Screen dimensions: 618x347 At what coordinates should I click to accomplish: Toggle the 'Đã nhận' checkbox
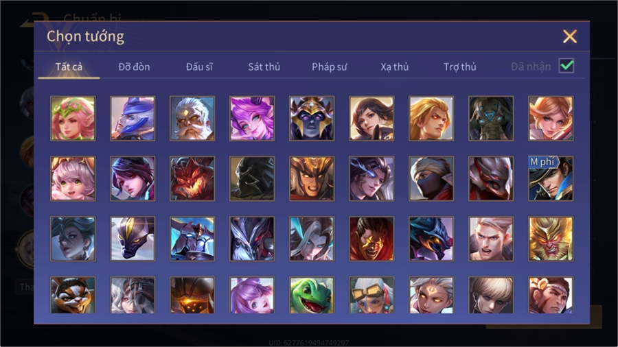566,66
